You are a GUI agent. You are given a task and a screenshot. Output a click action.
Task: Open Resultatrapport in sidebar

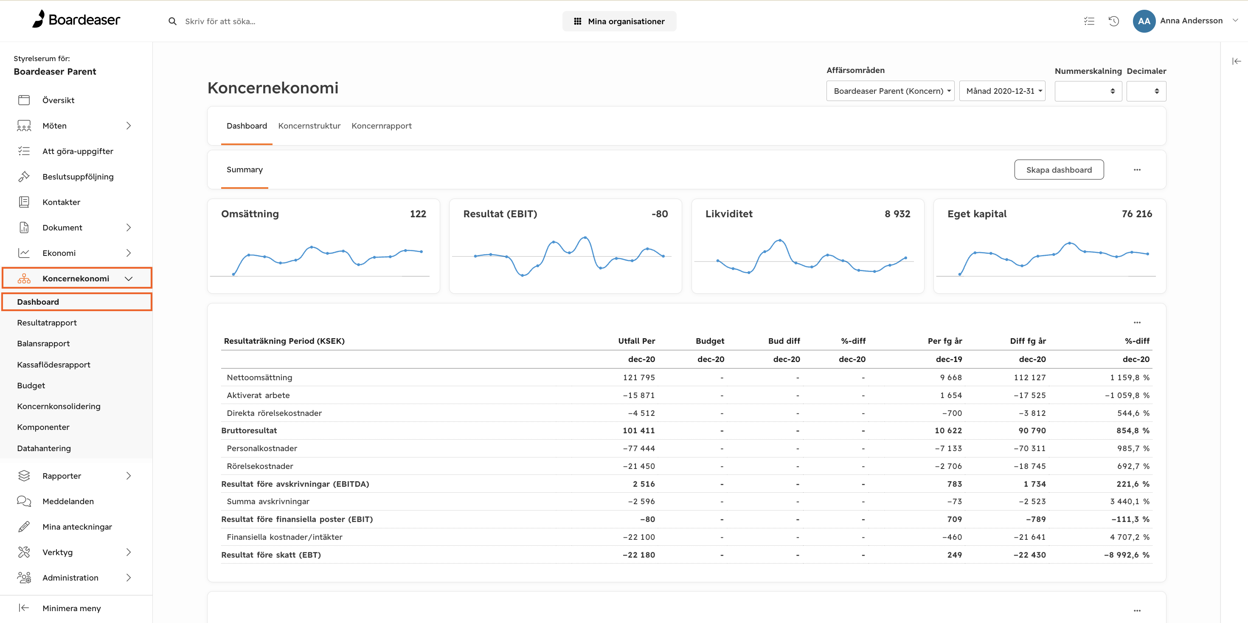(47, 323)
